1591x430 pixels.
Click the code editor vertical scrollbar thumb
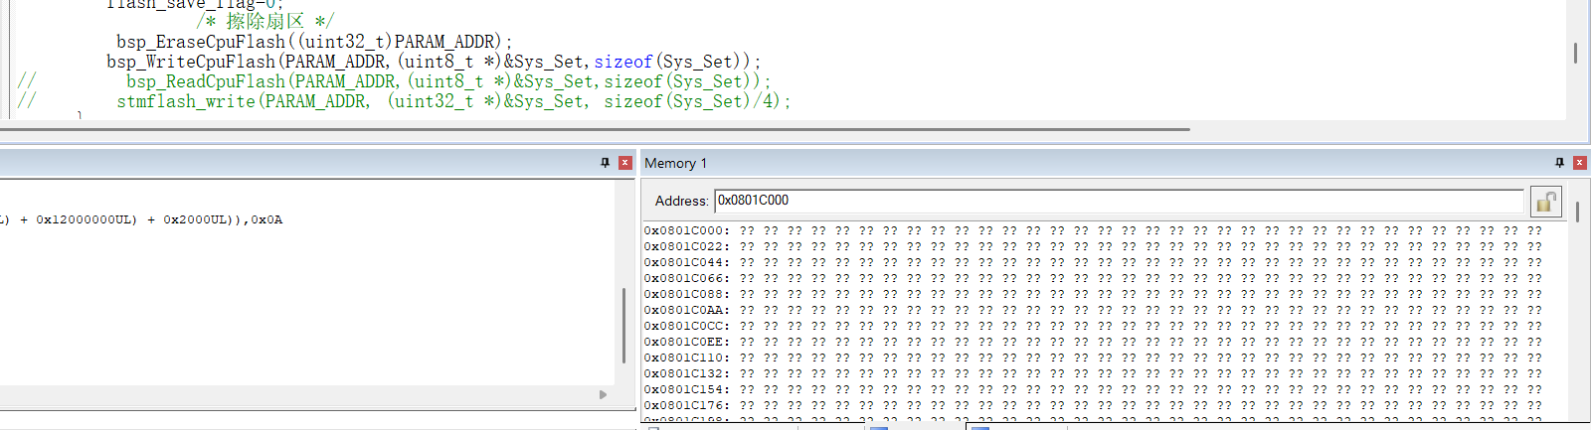pyautogui.click(x=1575, y=53)
